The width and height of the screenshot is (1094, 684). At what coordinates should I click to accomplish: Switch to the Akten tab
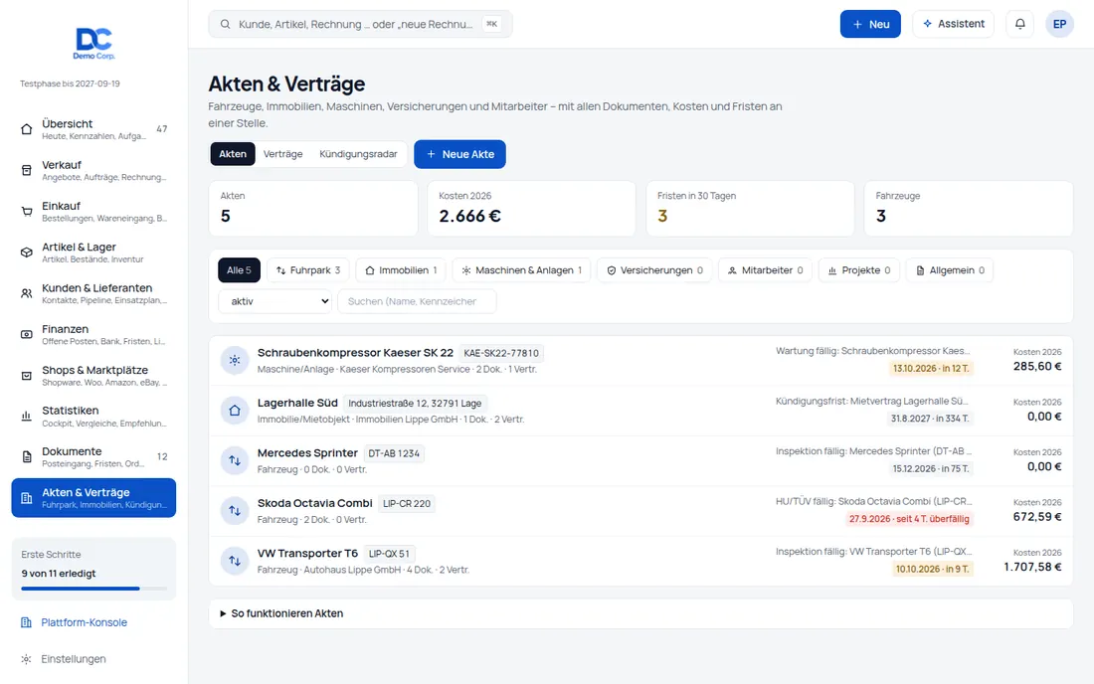point(233,154)
